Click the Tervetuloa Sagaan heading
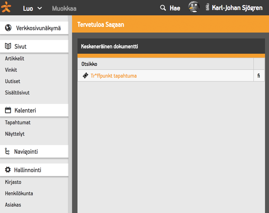The width and height of the screenshot is (269, 213). (x=101, y=25)
